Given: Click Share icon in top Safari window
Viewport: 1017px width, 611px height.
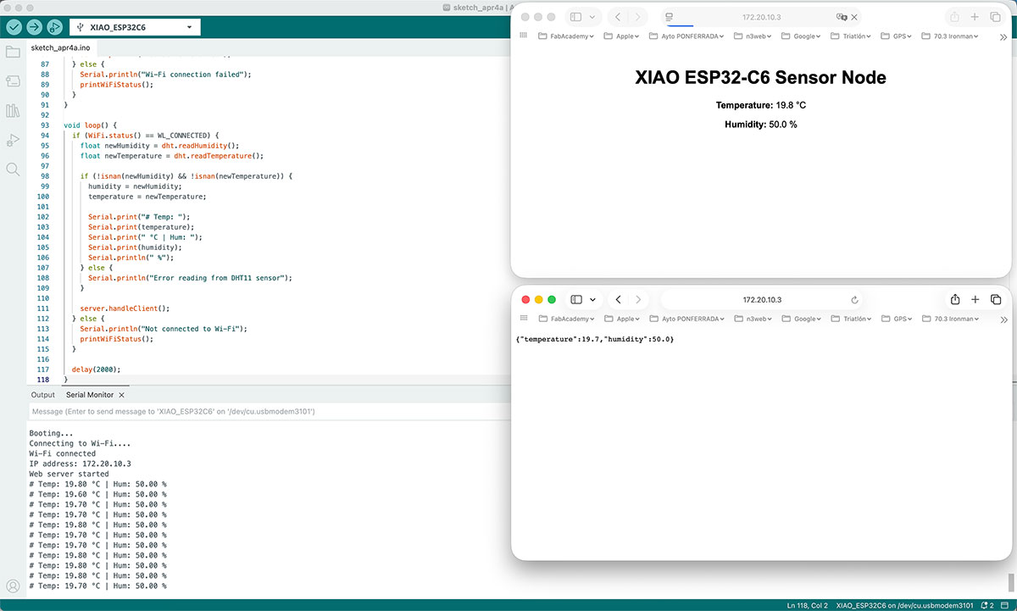Looking at the screenshot, I should coord(954,17).
